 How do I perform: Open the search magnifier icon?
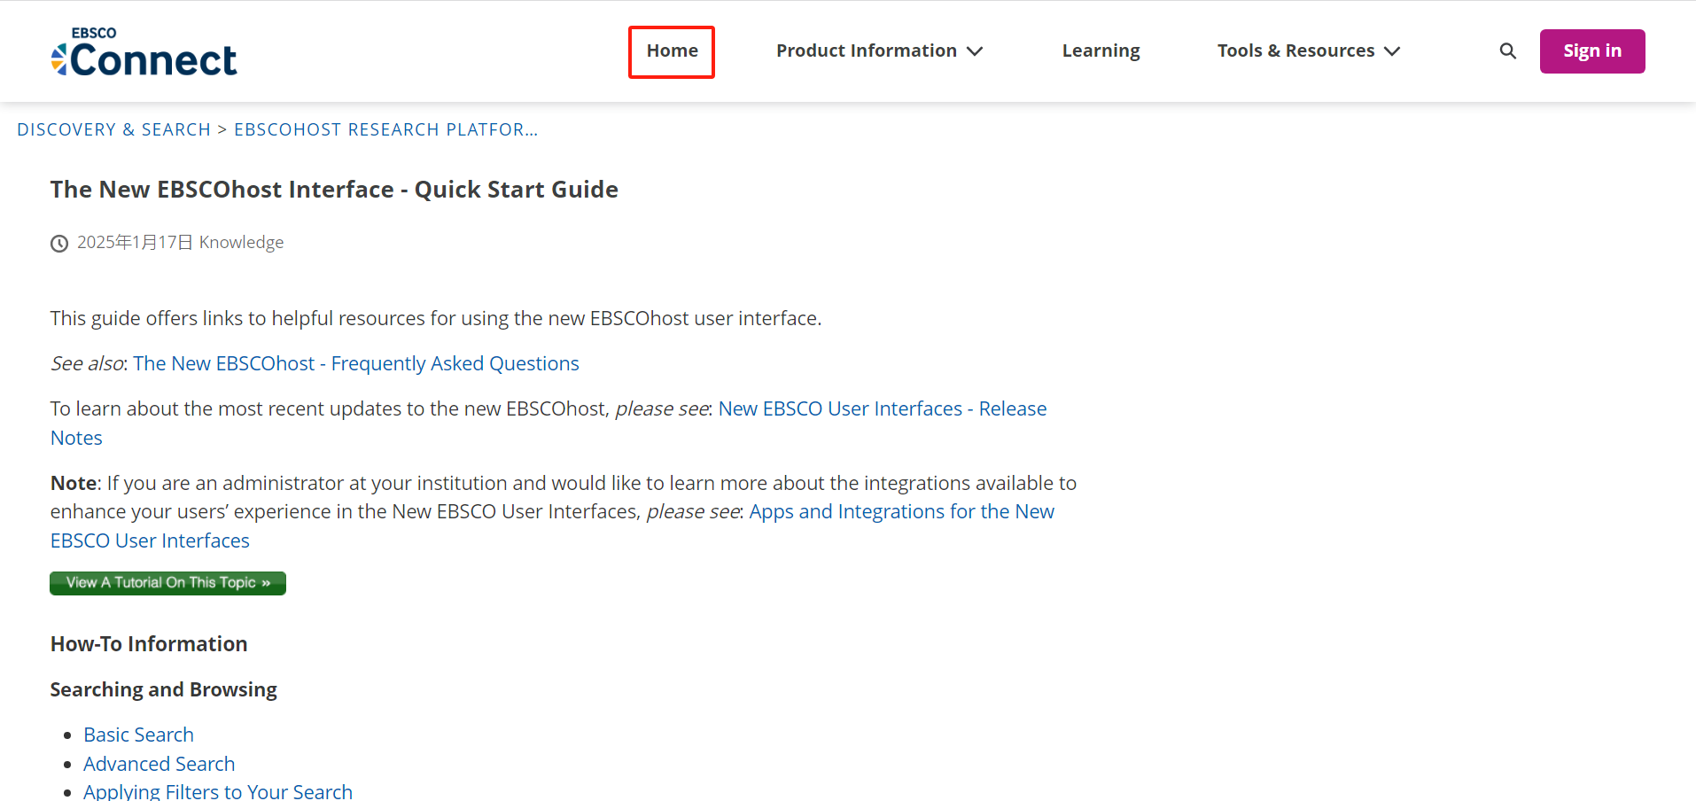1507,51
